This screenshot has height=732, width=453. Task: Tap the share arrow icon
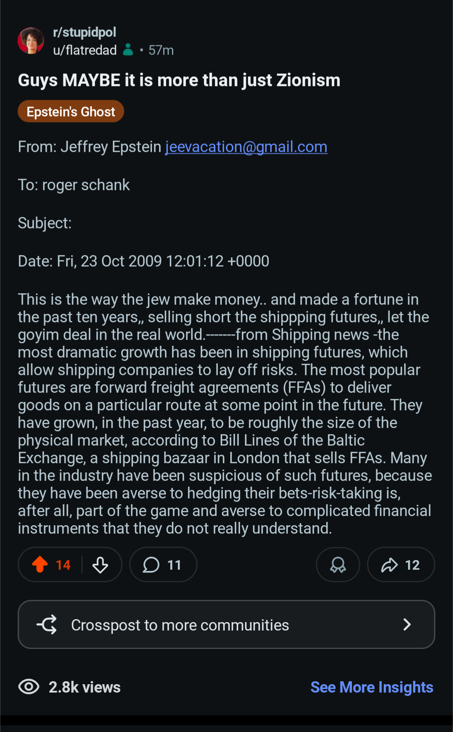tap(389, 565)
